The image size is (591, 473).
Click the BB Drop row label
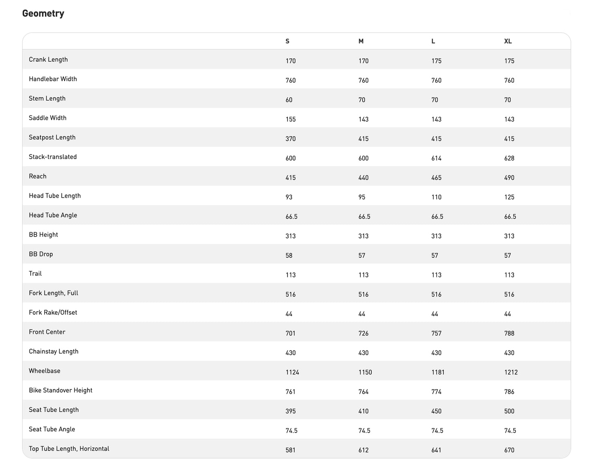pos(41,254)
